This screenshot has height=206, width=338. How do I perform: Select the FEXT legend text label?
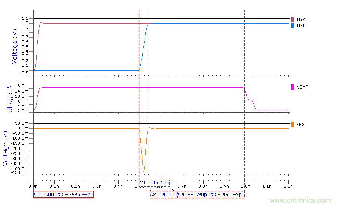(302, 125)
